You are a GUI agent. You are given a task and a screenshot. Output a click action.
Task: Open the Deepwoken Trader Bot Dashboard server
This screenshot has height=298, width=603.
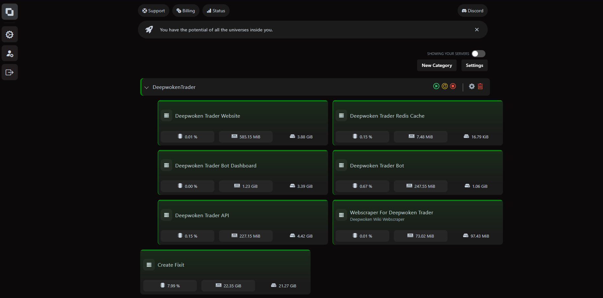click(x=243, y=173)
